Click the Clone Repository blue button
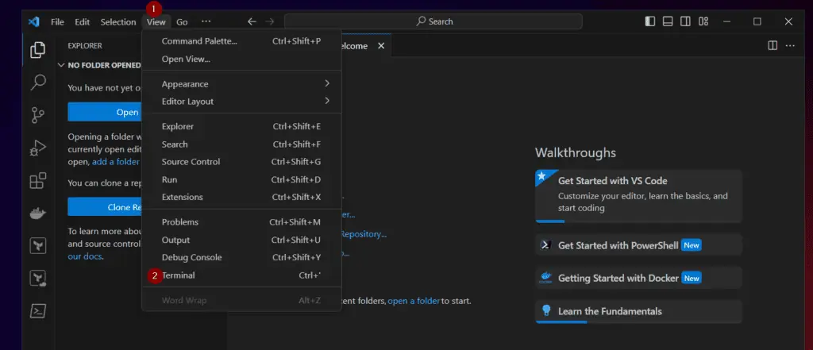Viewport: 813px width, 350px height. (x=106, y=207)
